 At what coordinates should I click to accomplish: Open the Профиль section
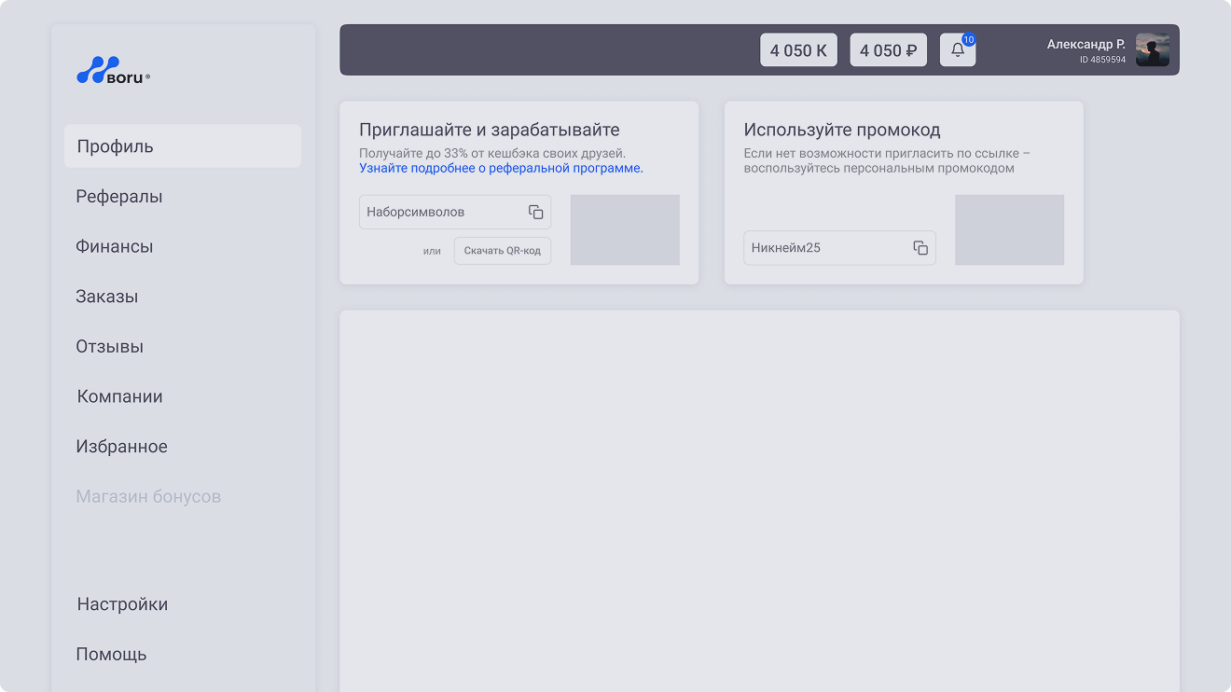pos(116,146)
